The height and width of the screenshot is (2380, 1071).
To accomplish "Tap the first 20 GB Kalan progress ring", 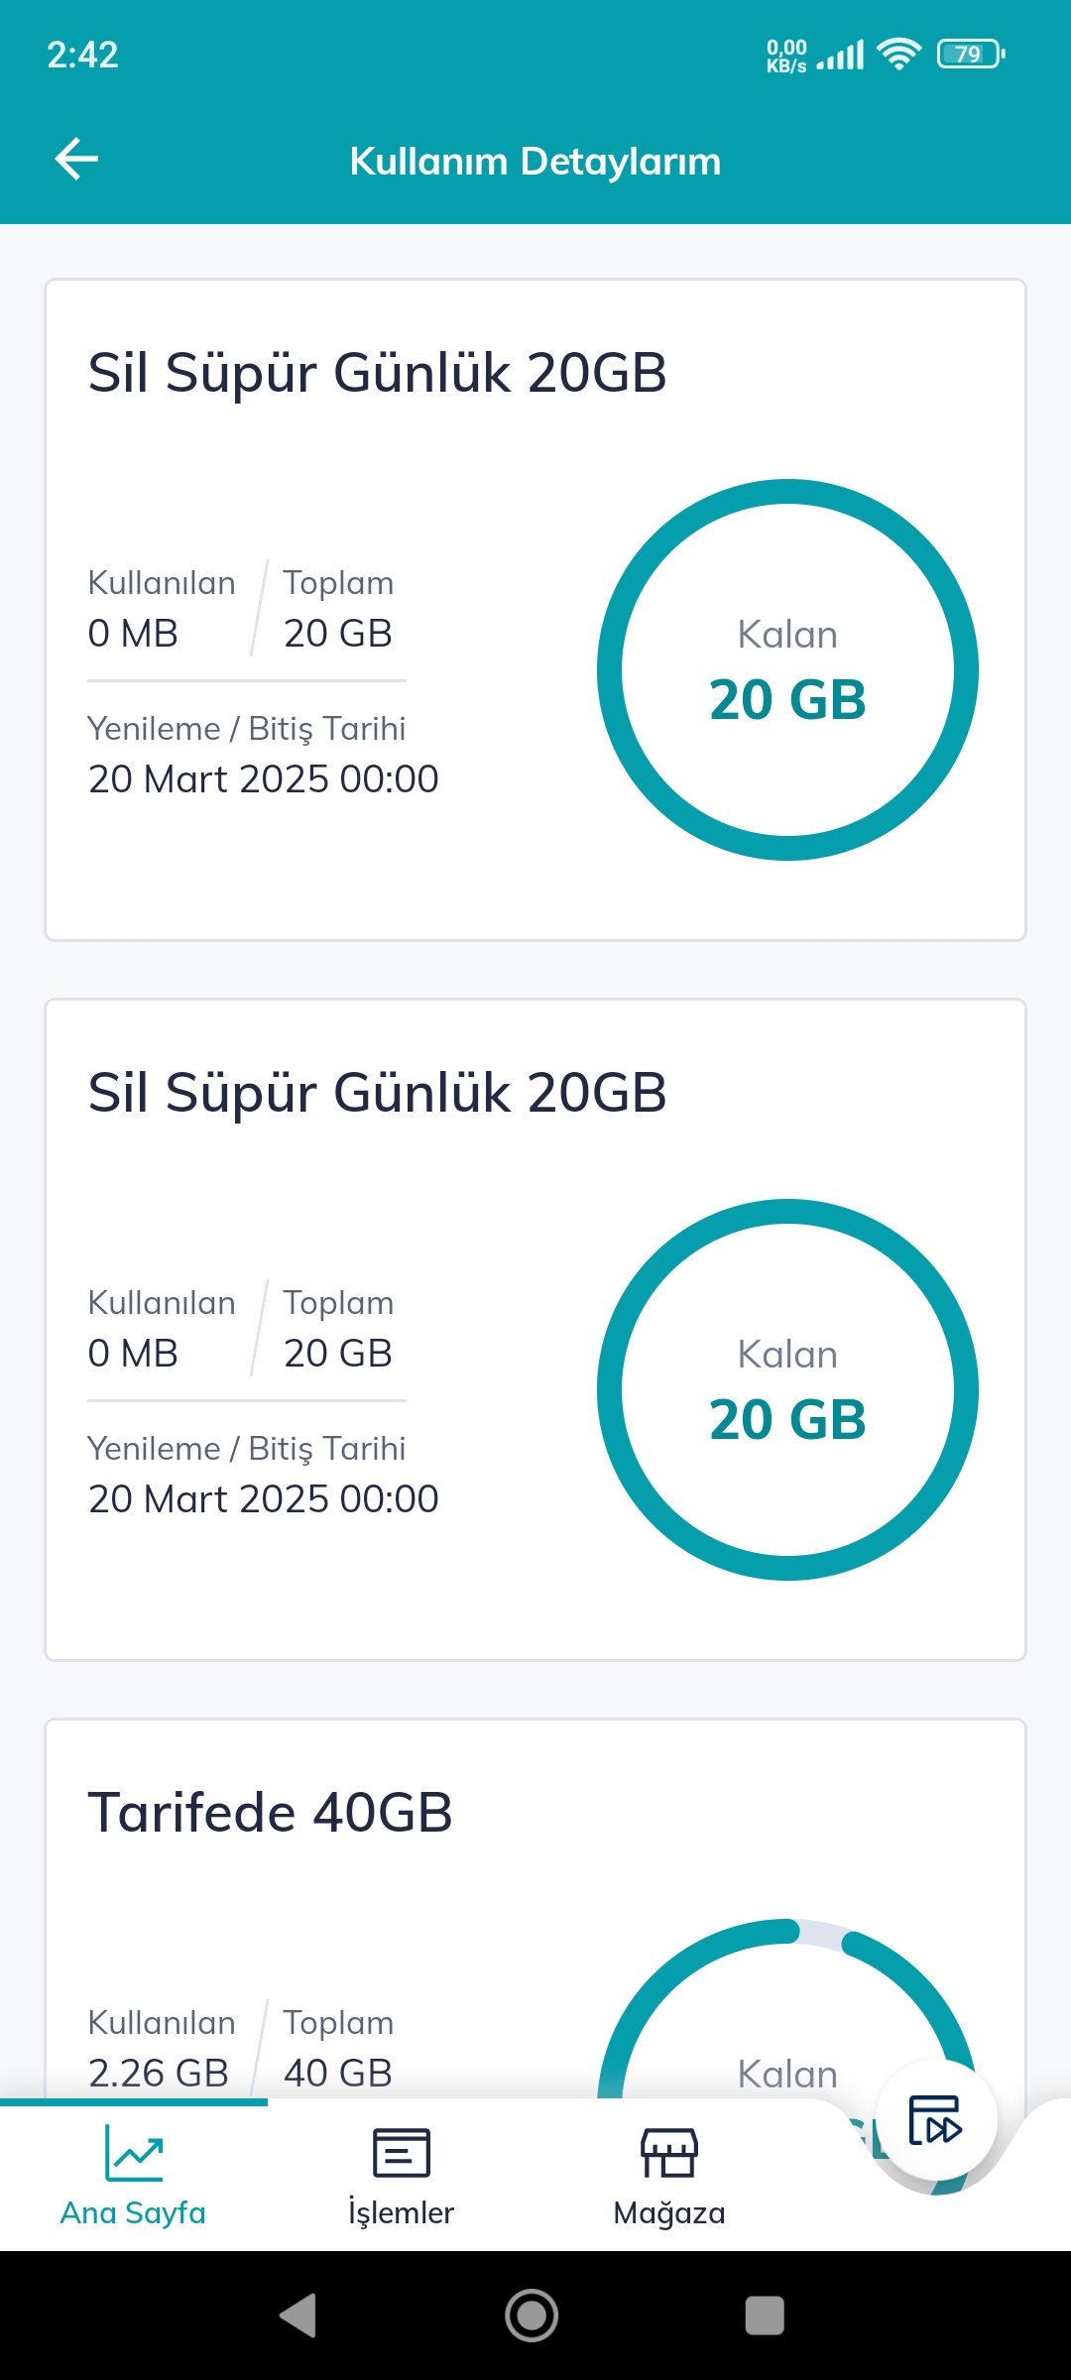I will [787, 669].
